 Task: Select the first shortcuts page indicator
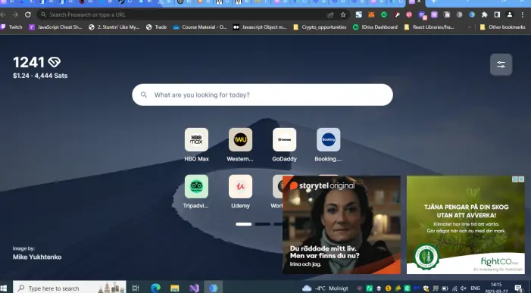[243, 224]
